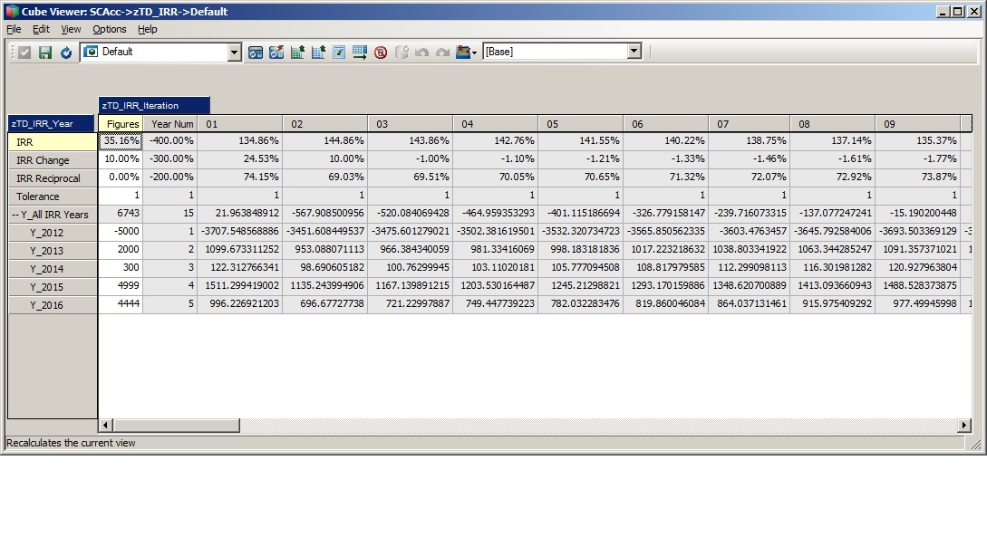Click the scroll right arrow
Viewport: 987px width, 556px height.
963,426
